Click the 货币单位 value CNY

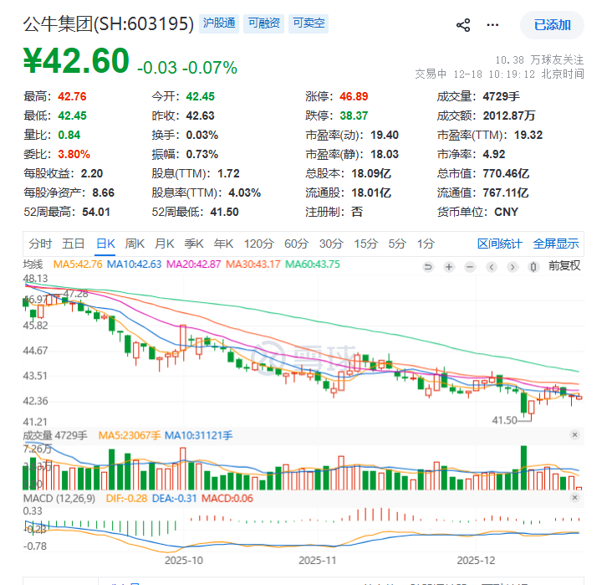507,213
